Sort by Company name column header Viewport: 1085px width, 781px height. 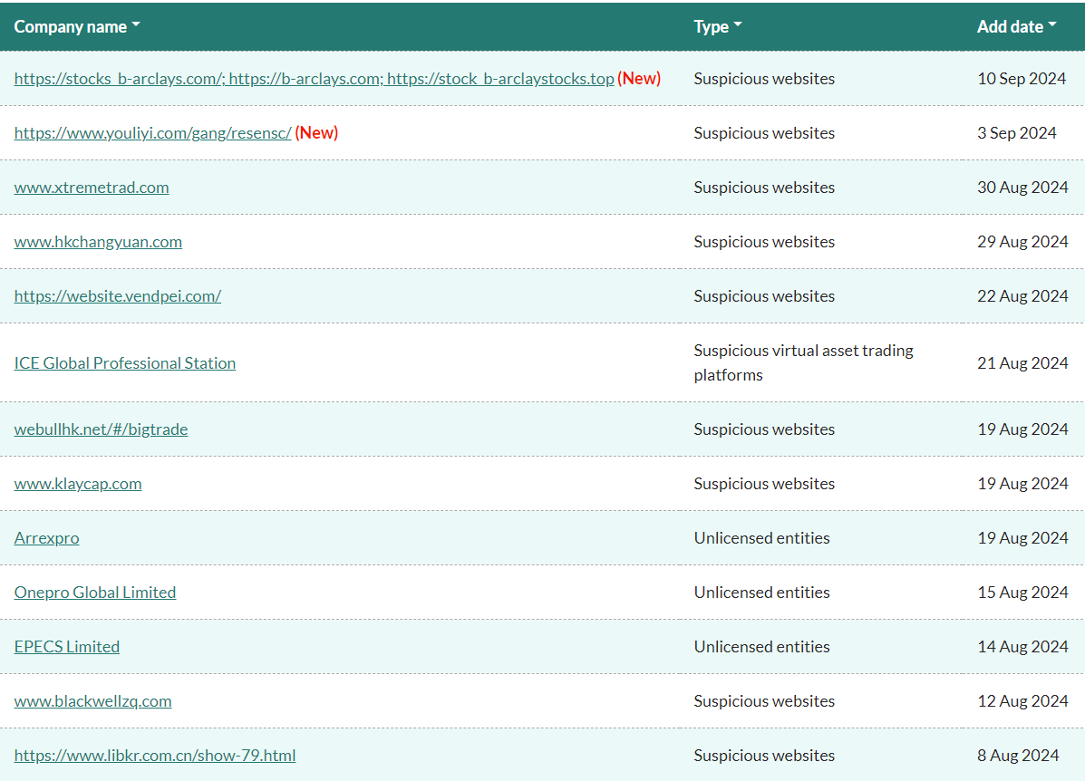[77, 27]
